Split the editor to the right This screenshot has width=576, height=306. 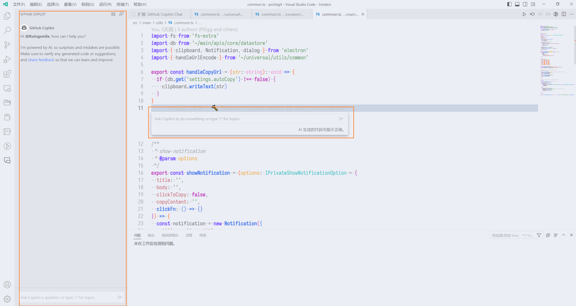pos(564,14)
